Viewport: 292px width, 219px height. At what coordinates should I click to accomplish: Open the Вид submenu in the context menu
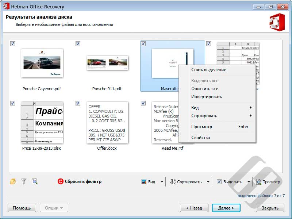click(217, 107)
